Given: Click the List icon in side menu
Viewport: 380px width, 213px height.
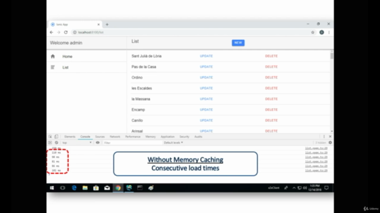Looking at the screenshot, I should click(53, 67).
